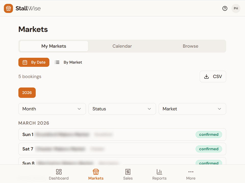Expand the Month filter dropdown
245x183 pixels.
coord(52,109)
